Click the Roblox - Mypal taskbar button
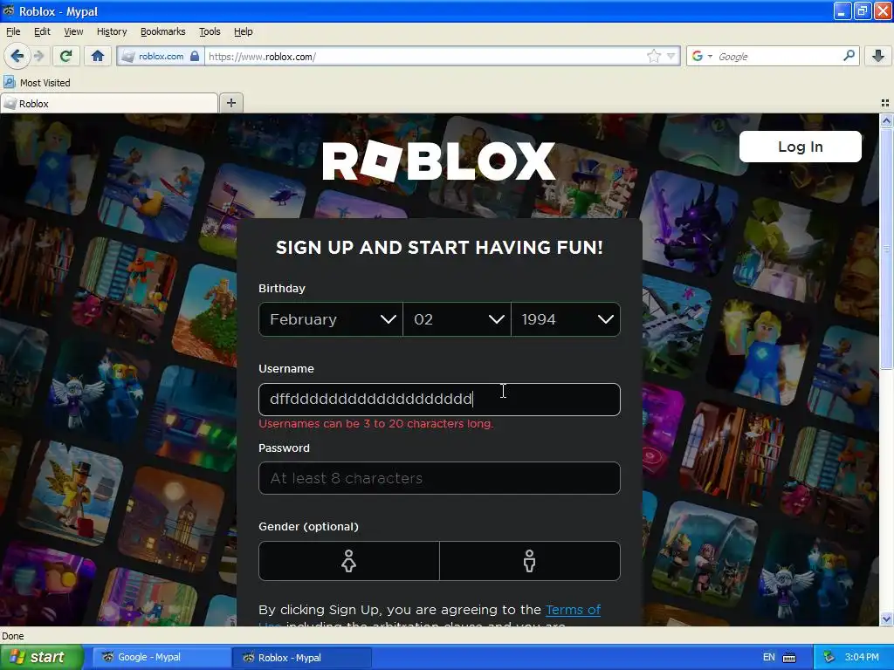Image resolution: width=894 pixels, height=670 pixels. tap(301, 658)
